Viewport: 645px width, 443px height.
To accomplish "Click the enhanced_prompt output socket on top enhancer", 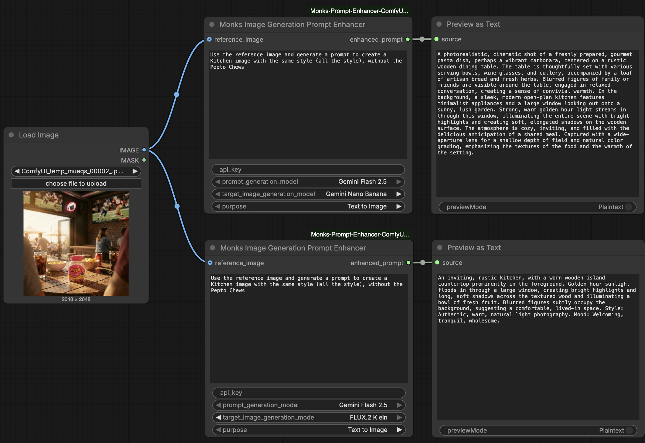I will [x=408, y=39].
